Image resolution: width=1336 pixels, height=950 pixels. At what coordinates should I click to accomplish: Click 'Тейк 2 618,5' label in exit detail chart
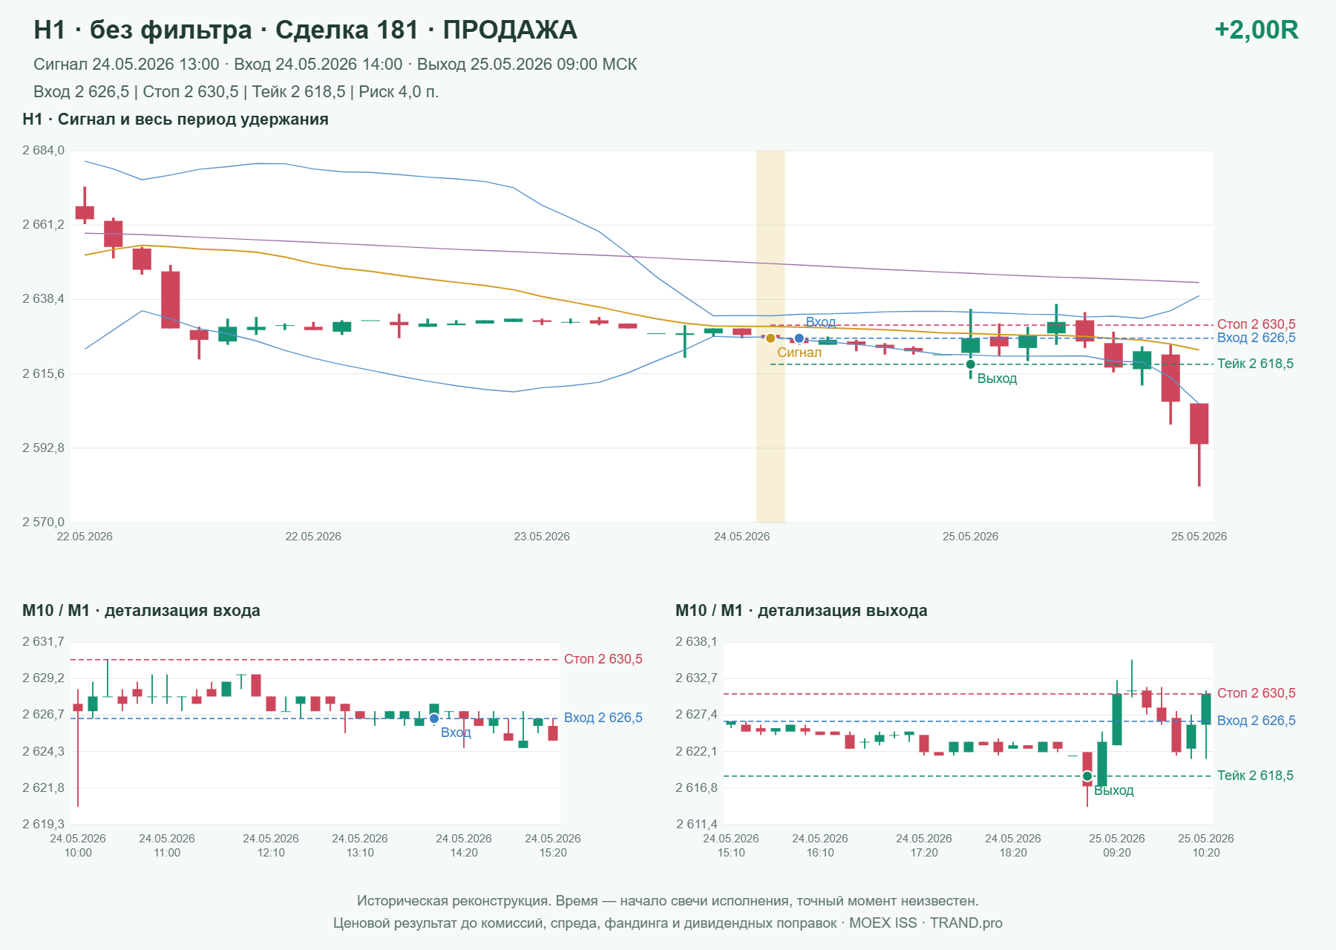pyautogui.click(x=1255, y=776)
